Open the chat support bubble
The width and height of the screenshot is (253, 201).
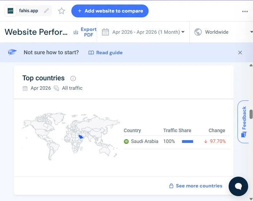[238, 186]
